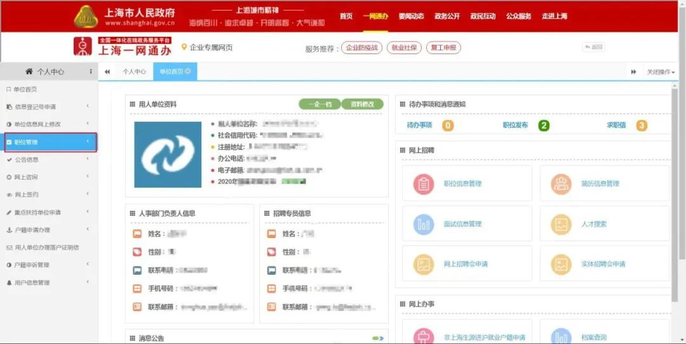Click the green 职位发布 count badge 2

[544, 126]
